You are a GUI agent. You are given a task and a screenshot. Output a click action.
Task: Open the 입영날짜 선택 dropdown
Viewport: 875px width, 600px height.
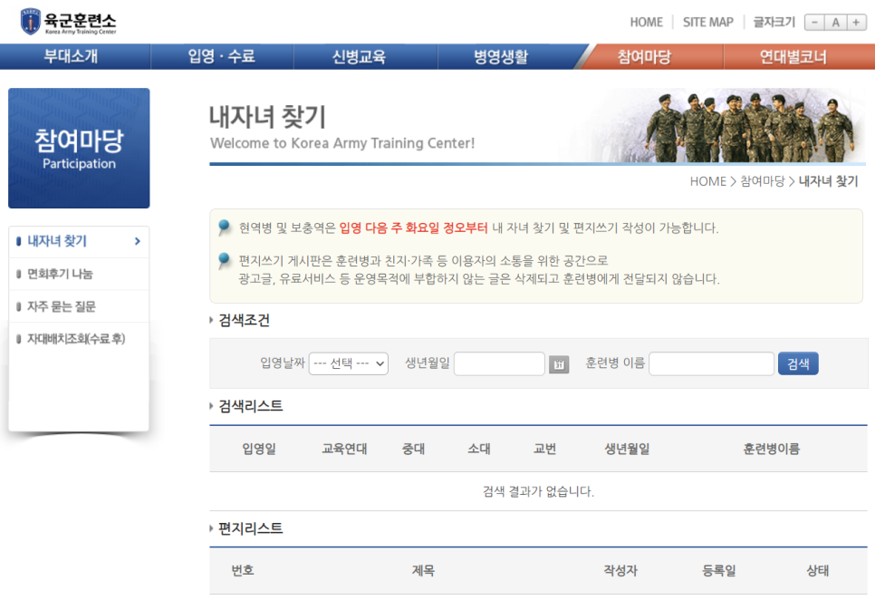[348, 364]
